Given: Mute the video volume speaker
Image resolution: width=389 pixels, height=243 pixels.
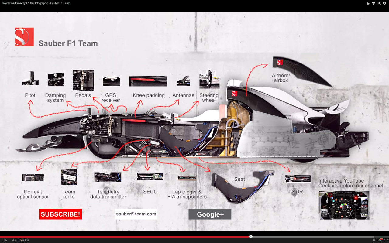Looking at the screenshot, I should 14,240.
